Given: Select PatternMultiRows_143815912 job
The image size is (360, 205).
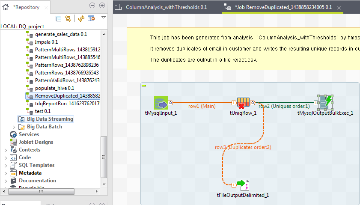Looking at the screenshot, I should [68, 50].
